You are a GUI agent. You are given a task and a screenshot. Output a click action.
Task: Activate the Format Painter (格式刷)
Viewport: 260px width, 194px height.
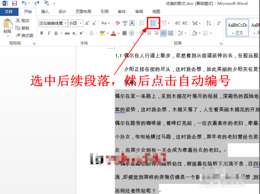coord(24,35)
